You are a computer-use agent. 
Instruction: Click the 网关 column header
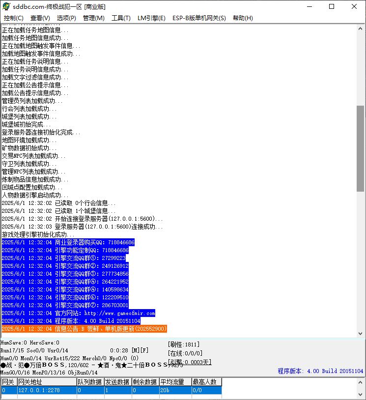pyautogui.click(x=9, y=382)
